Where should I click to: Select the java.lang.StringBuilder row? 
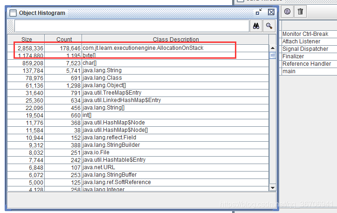coord(138,145)
